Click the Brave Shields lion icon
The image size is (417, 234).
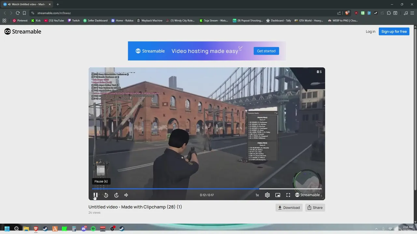347,13
